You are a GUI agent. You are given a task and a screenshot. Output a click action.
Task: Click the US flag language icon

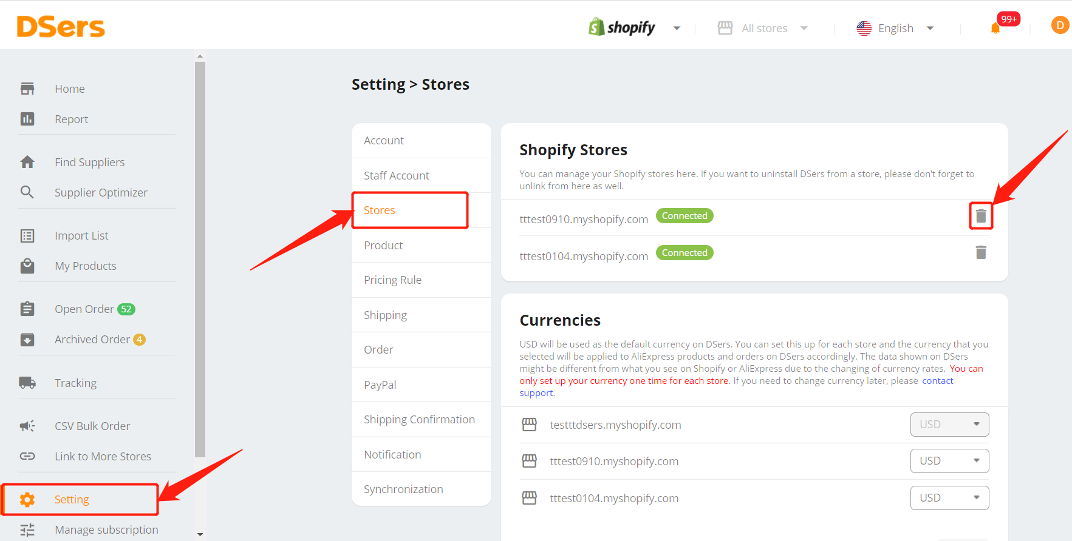pos(864,29)
